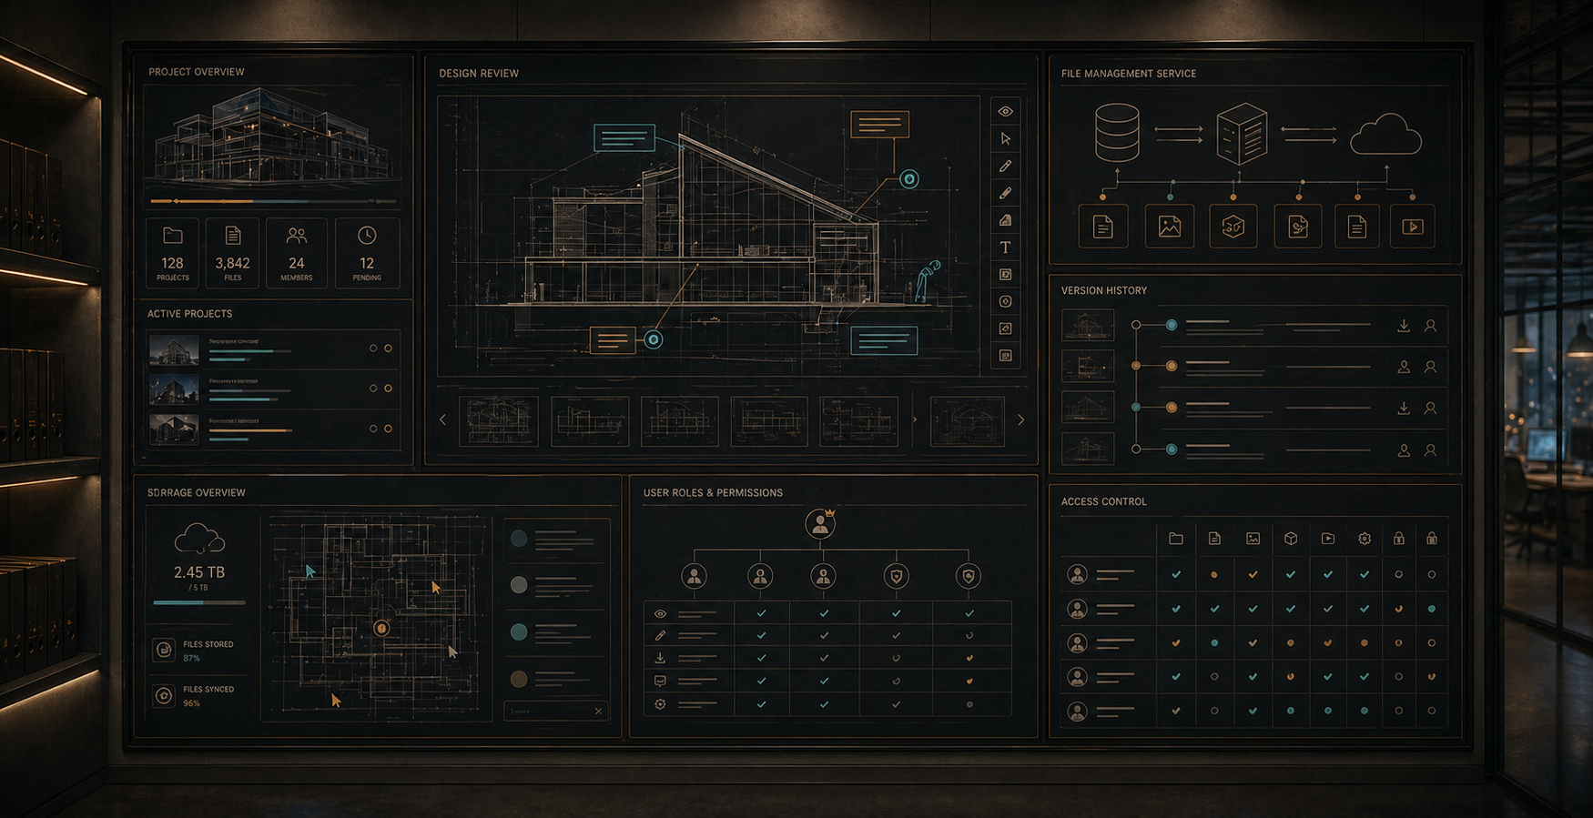
Task: Open the first document file type tile
Action: pos(1103,227)
